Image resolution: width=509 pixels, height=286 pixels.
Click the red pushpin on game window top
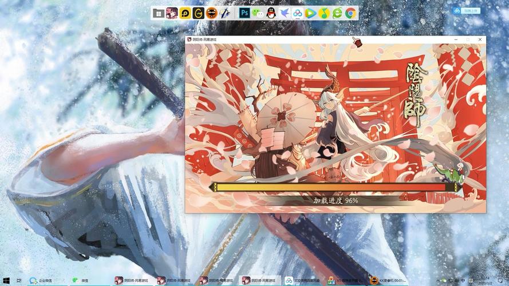pyautogui.click(x=357, y=42)
